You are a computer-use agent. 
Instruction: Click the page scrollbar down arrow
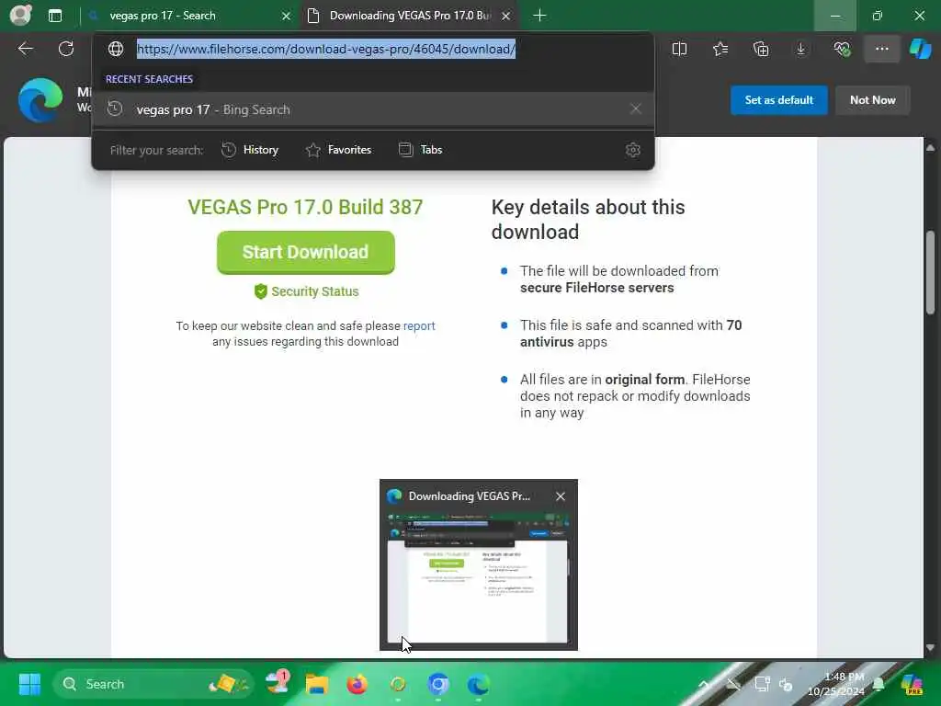coord(930,648)
